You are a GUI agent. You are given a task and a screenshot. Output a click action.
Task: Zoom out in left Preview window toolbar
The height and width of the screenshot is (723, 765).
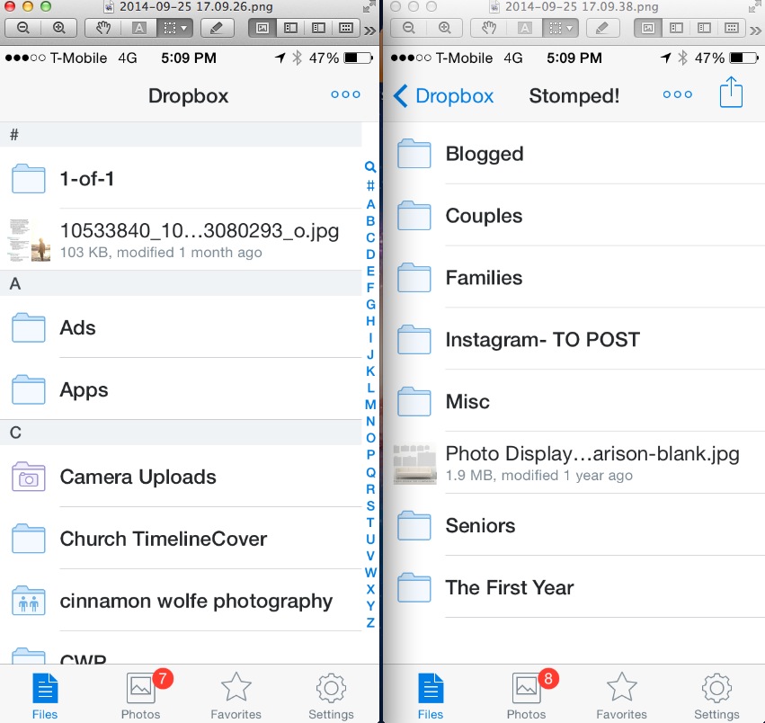23,28
